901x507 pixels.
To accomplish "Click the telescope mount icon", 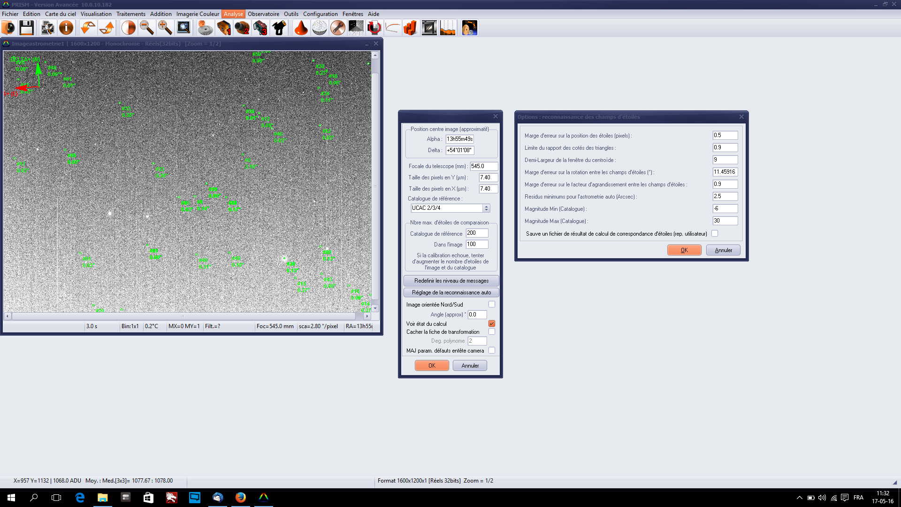I will [x=279, y=28].
